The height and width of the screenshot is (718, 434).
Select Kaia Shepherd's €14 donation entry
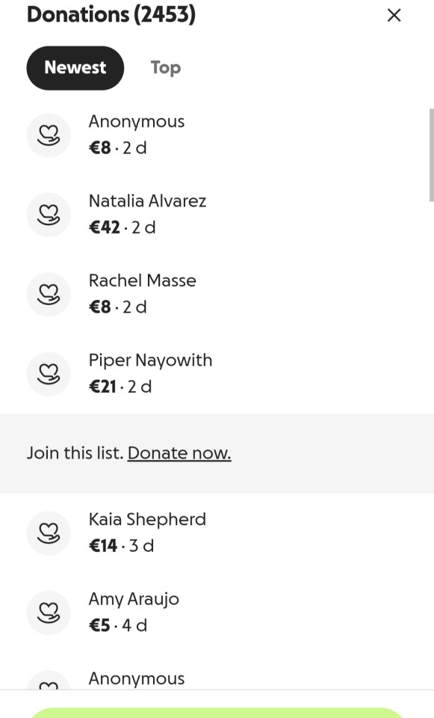[217, 533]
